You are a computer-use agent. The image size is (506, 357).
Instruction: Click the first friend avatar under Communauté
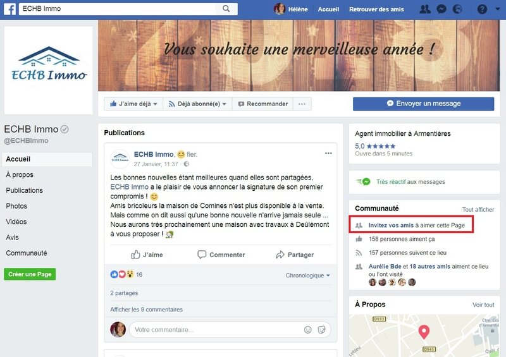point(373,282)
